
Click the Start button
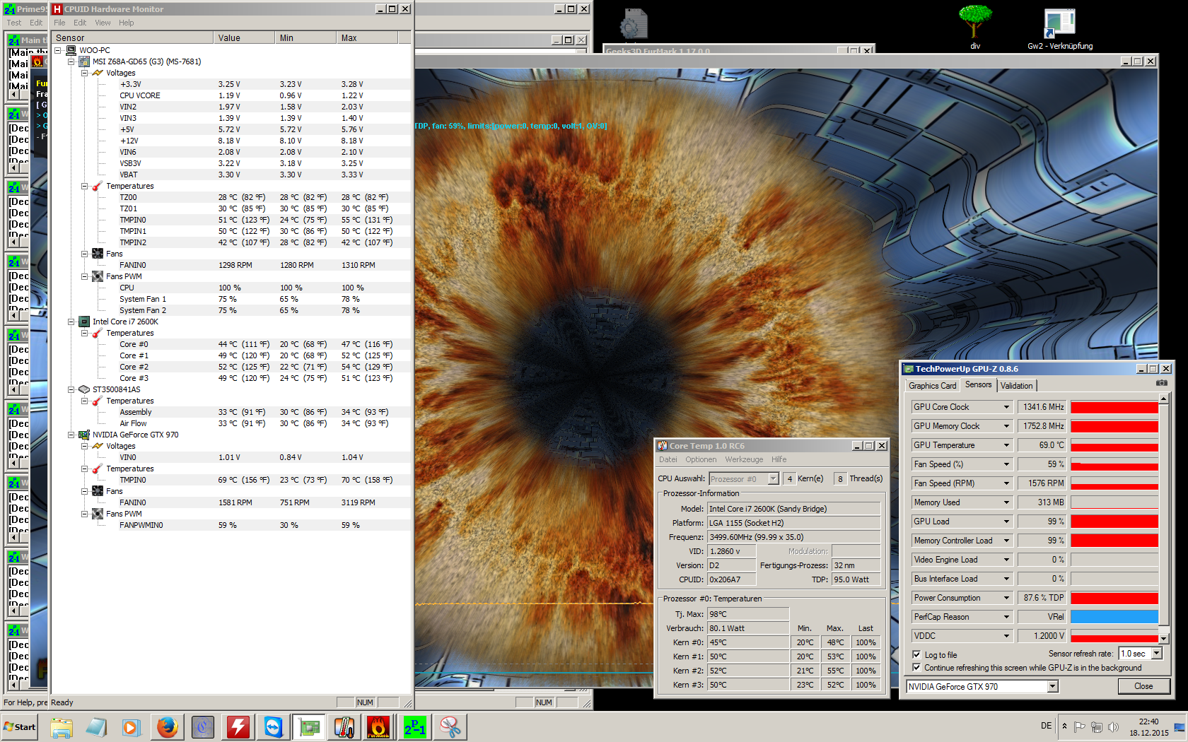click(20, 726)
